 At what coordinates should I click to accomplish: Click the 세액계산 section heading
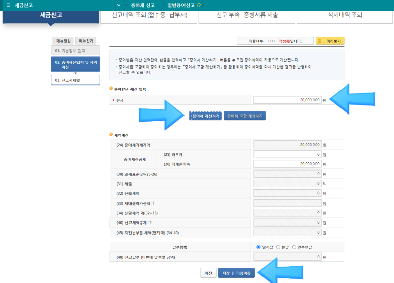(x=121, y=135)
